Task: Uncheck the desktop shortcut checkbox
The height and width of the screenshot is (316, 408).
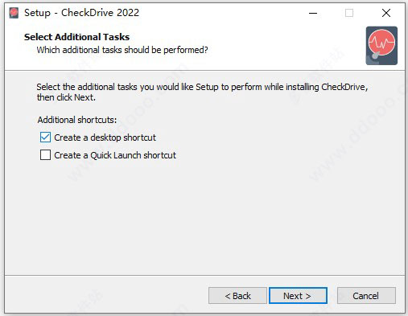Action: click(x=45, y=137)
